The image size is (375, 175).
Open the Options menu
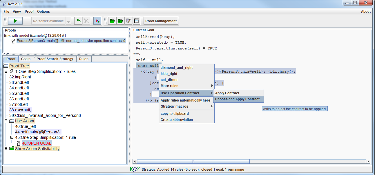coord(44,12)
